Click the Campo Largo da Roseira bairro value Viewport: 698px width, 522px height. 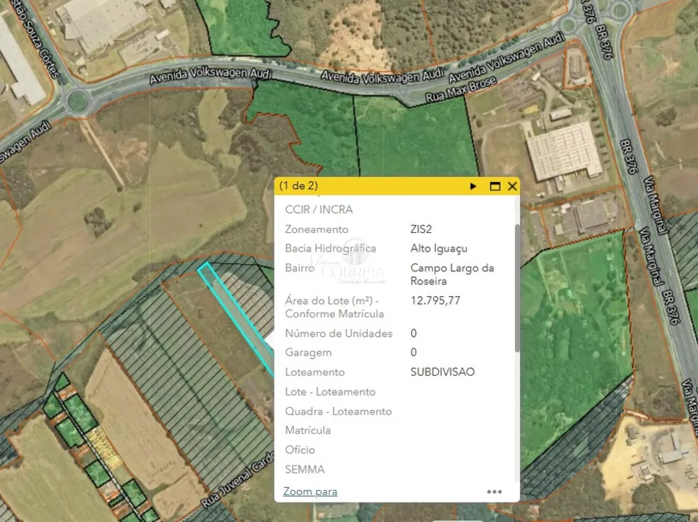coord(452,275)
